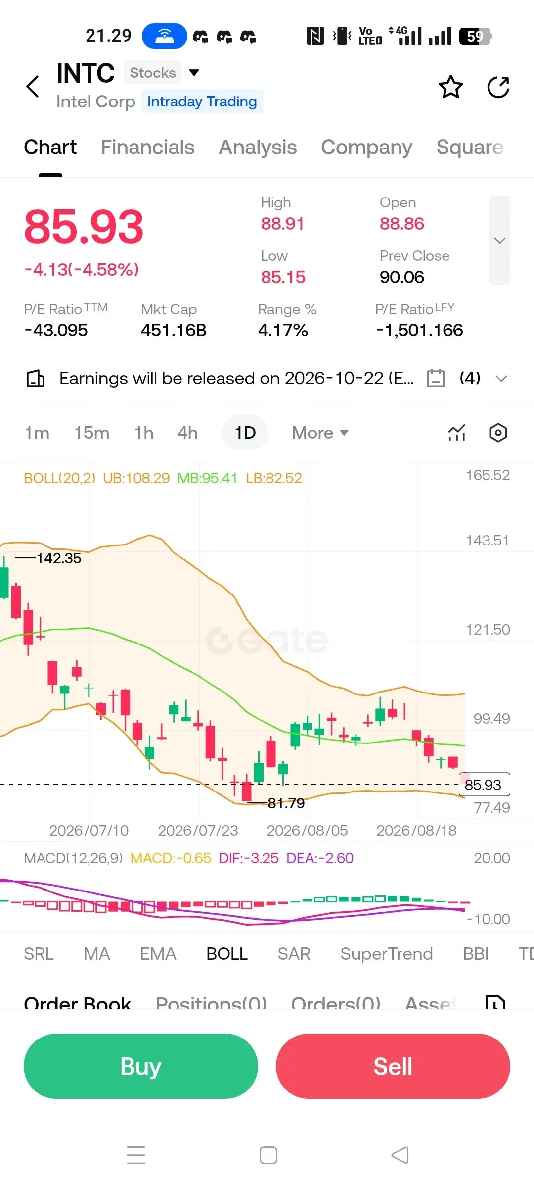The width and height of the screenshot is (534, 1188).
Task: Tap the Android home button
Action: pos(268,1155)
